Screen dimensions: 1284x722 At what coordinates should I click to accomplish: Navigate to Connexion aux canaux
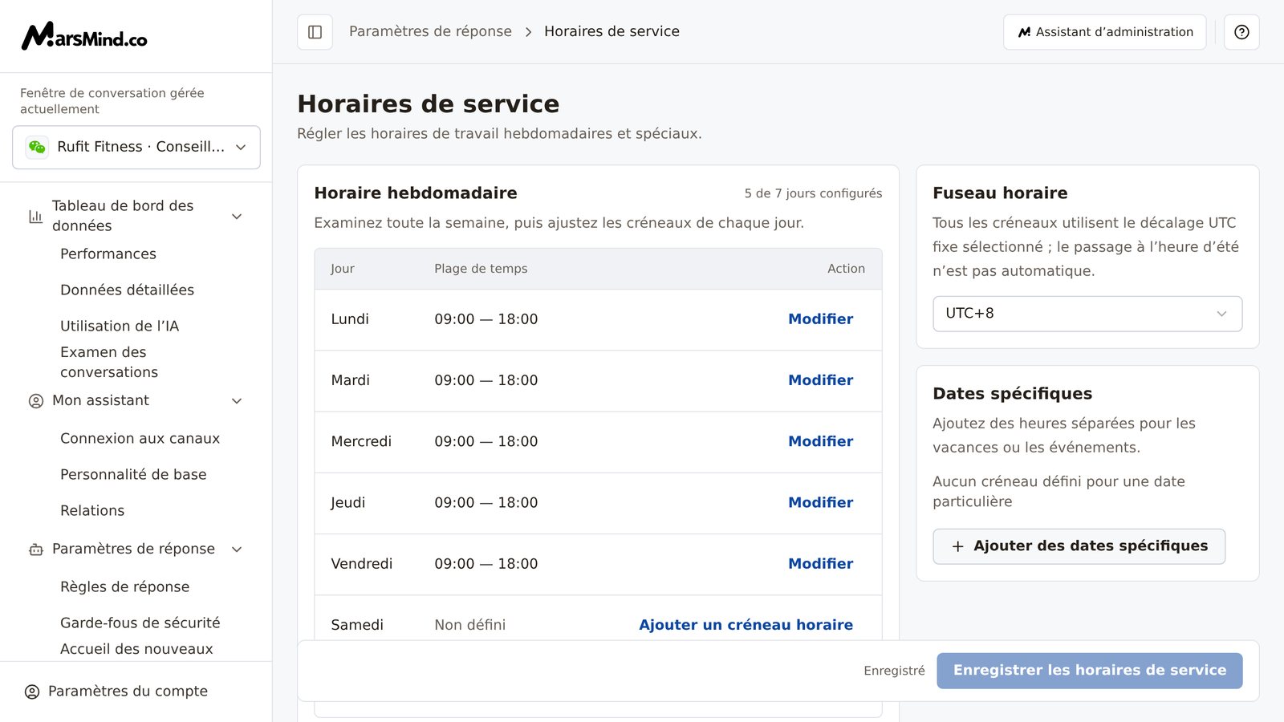[x=140, y=438]
